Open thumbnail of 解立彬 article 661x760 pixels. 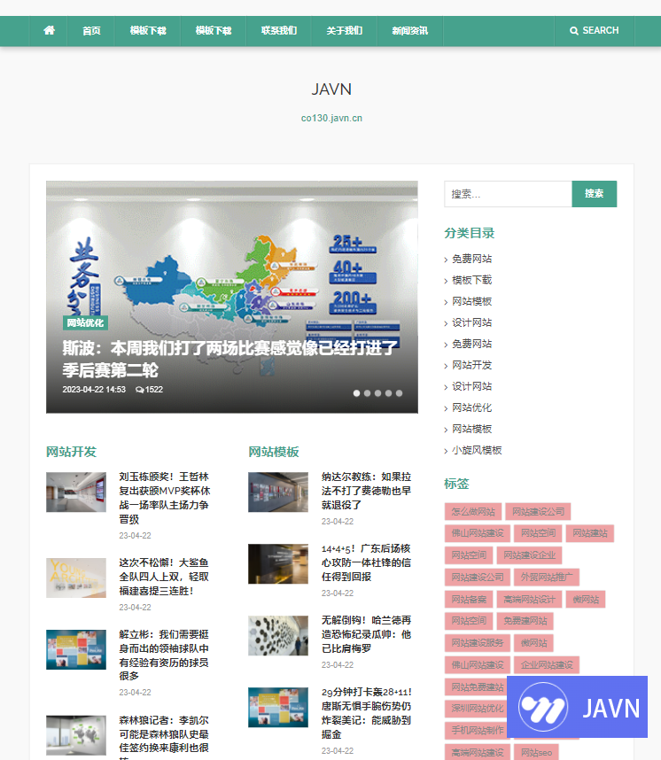(x=76, y=649)
